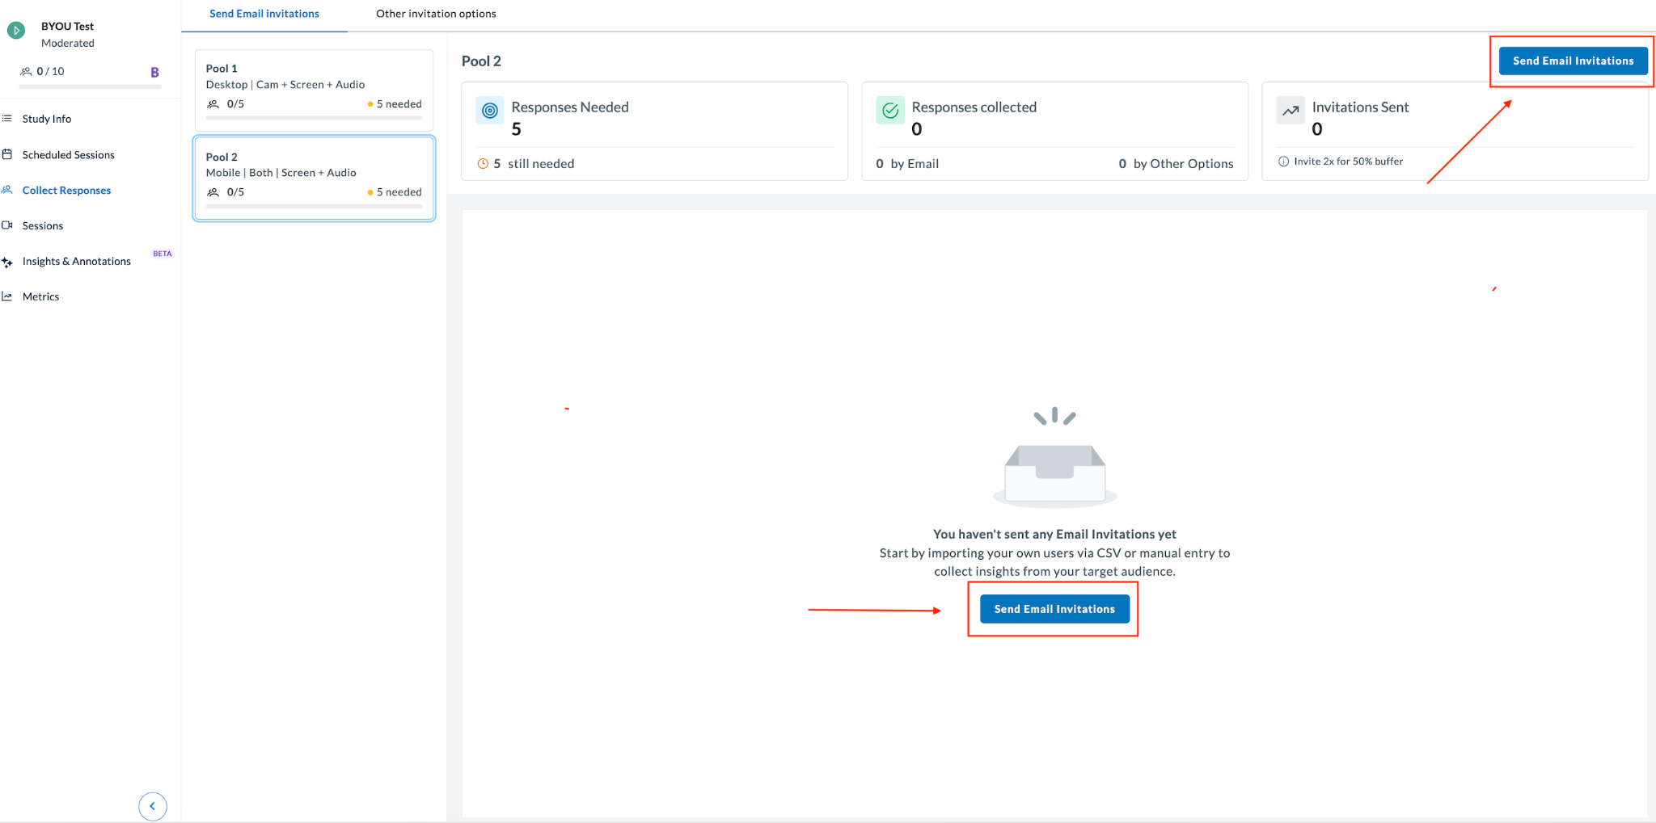Open Insights & Annotations
Screen dimensions: 1656x823
[x=77, y=261]
